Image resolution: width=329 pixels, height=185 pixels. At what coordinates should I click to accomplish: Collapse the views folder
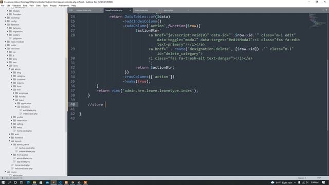[x=8, y=66]
